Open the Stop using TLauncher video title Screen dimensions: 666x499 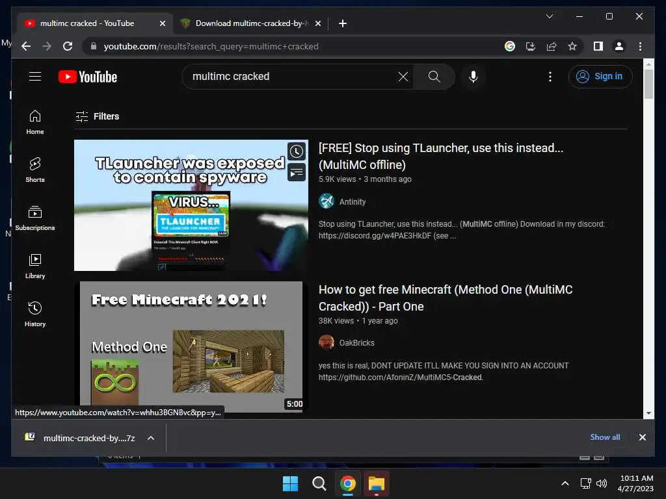click(x=441, y=156)
